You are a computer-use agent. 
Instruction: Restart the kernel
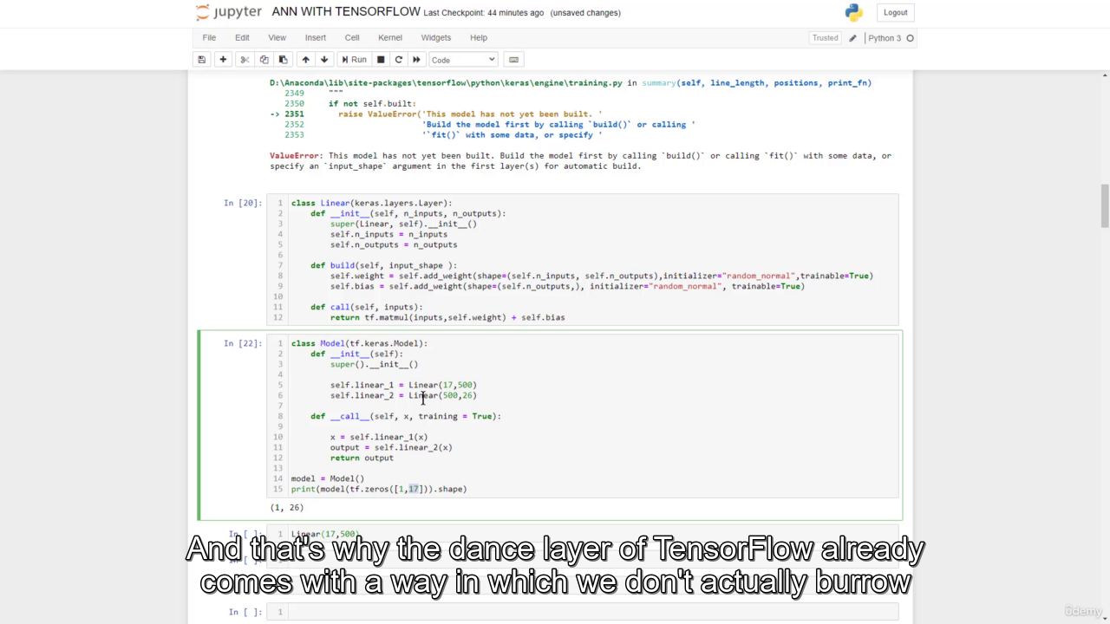pos(398,60)
